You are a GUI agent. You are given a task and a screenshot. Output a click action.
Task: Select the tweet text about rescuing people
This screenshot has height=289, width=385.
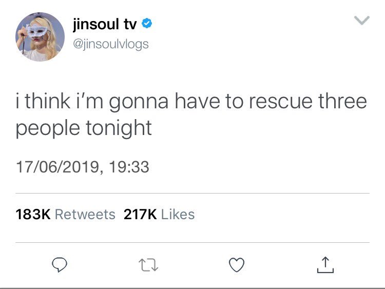(191, 114)
